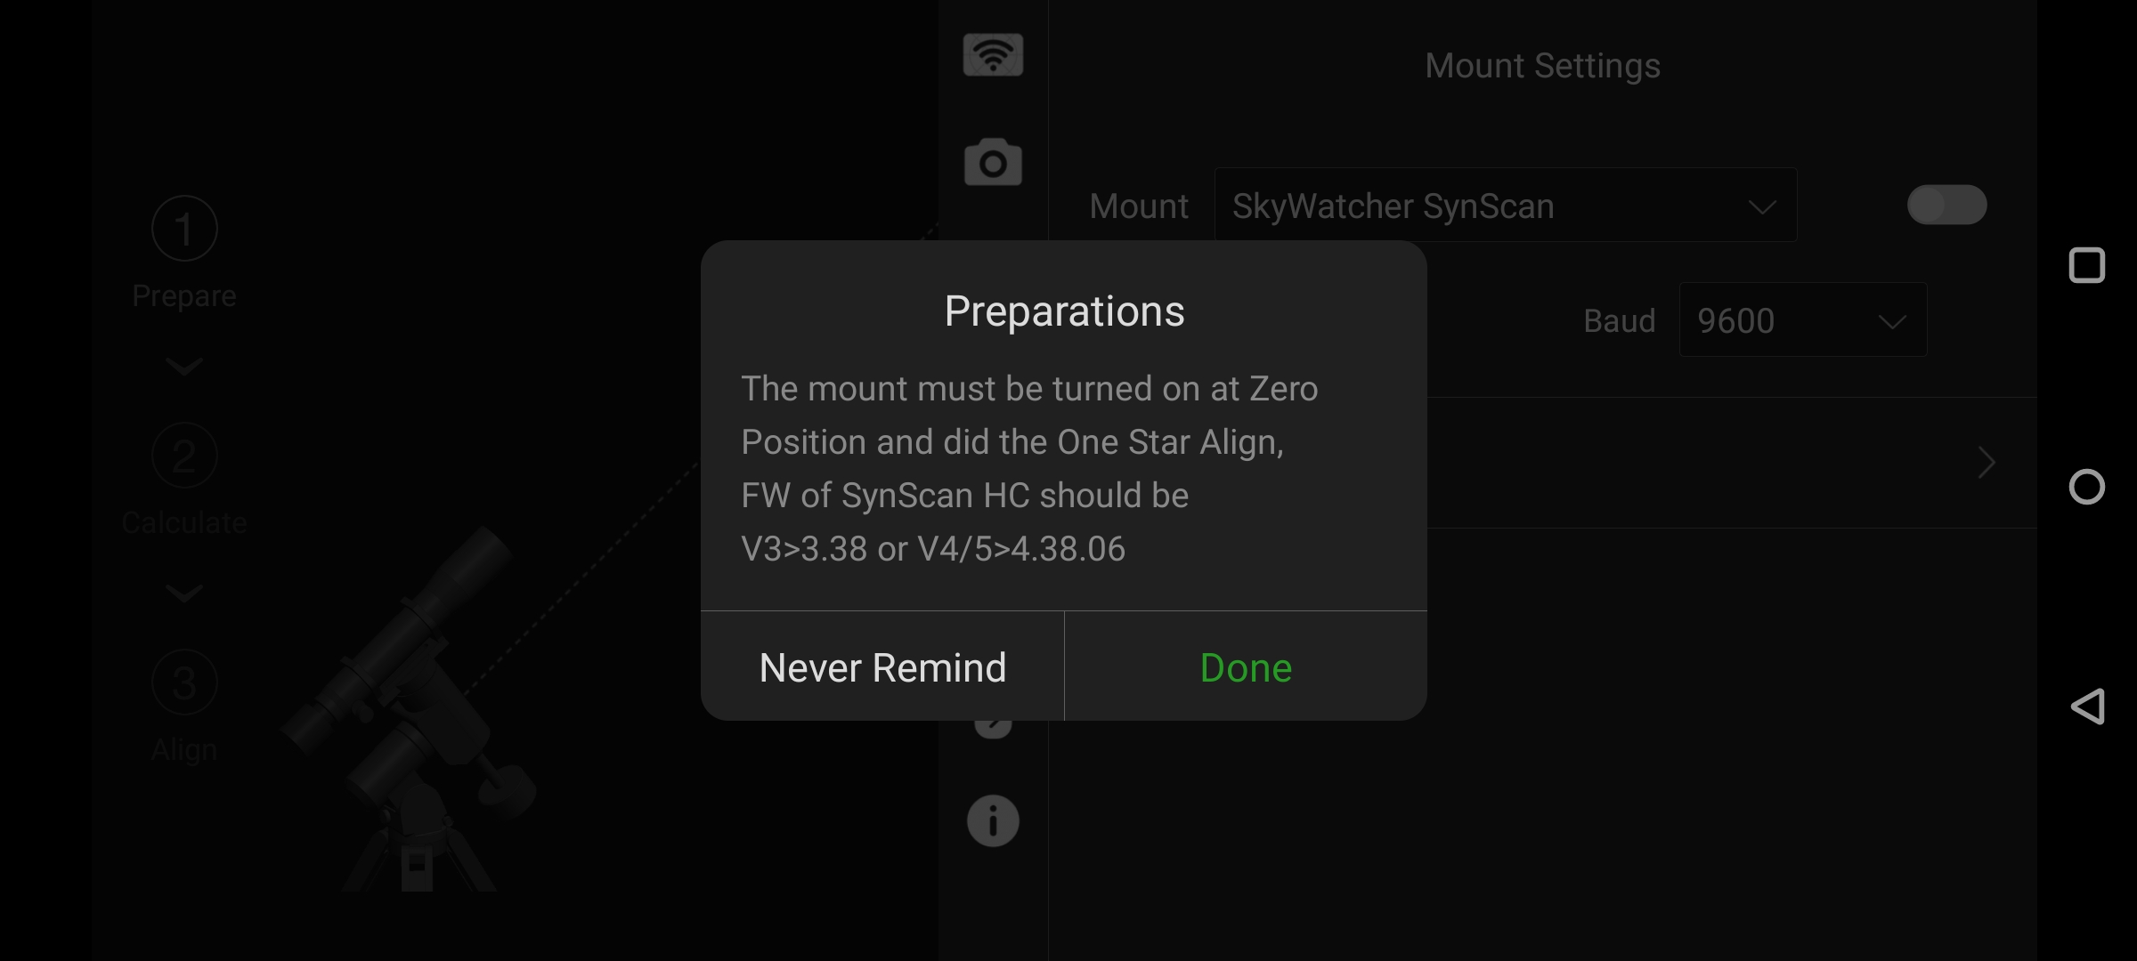The width and height of the screenshot is (2137, 961).
Task: Toggle the mount connection switch
Action: tap(1946, 206)
